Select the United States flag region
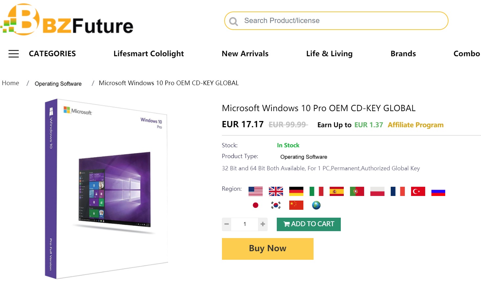Screen dimensions: 481x290 pyautogui.click(x=255, y=191)
